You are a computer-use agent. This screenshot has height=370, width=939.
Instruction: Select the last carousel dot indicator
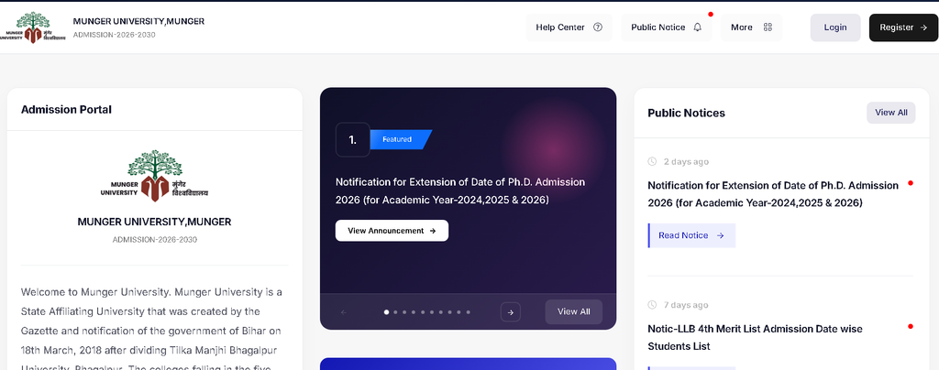(x=468, y=312)
